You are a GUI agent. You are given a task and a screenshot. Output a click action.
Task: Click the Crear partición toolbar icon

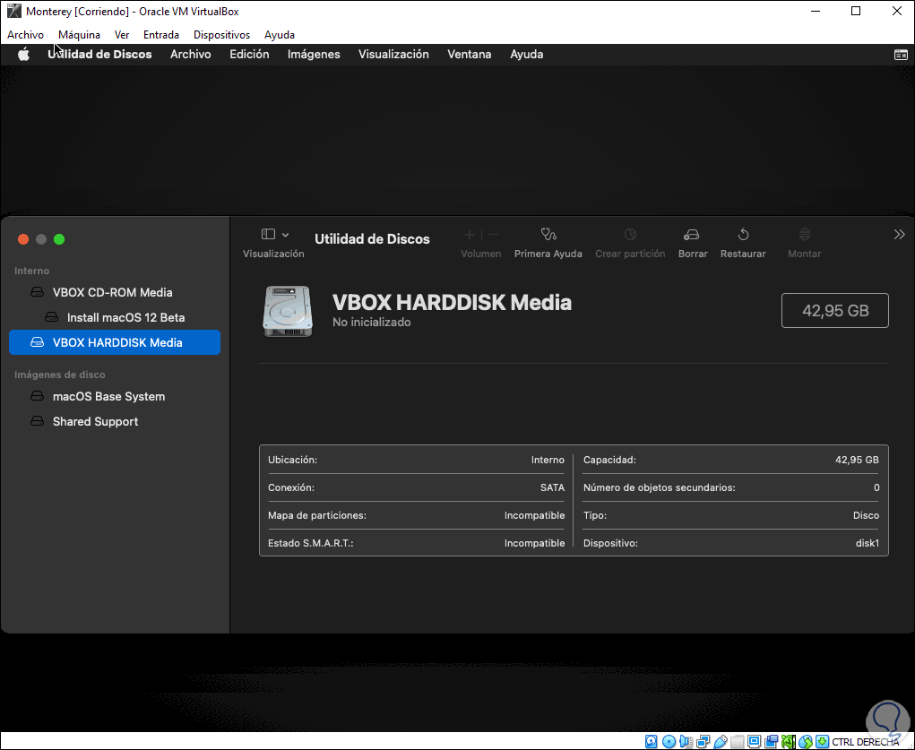pos(630,235)
